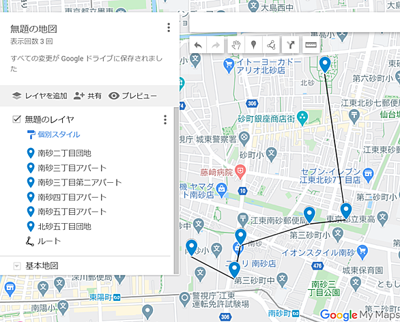Click the blue pin on 北砂 park area
400x322 pixels.
pos(325,64)
